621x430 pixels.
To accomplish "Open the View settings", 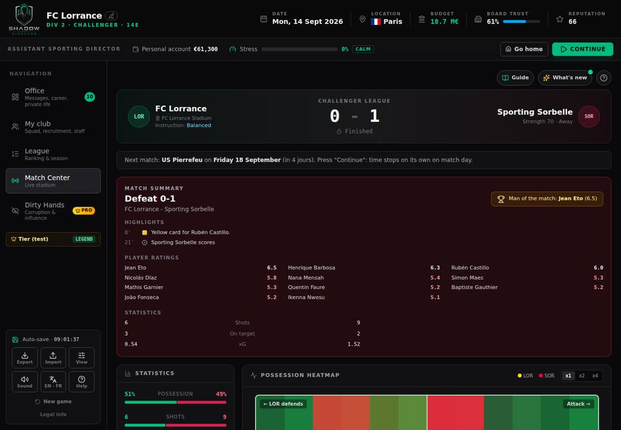I will click(81, 358).
